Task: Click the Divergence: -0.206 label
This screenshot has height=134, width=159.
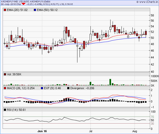Action: [82, 88]
